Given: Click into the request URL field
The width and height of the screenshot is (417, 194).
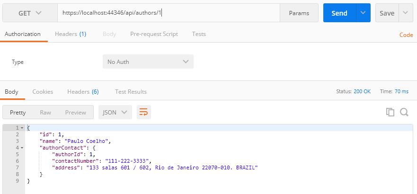Looking at the screenshot, I should 169,13.
